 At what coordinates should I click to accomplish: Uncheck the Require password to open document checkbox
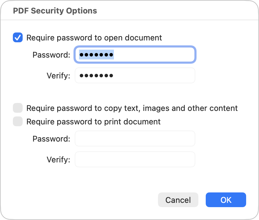(18, 37)
